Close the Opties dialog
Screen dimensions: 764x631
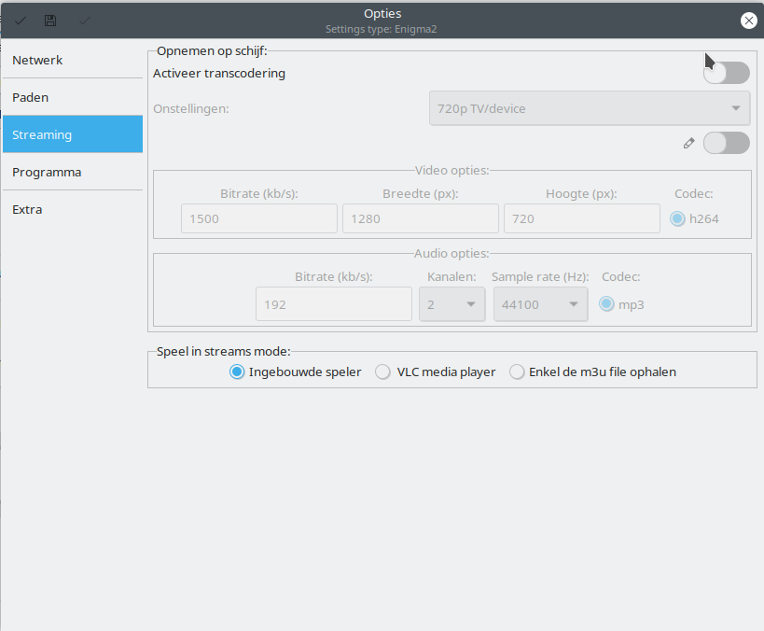[x=748, y=21]
